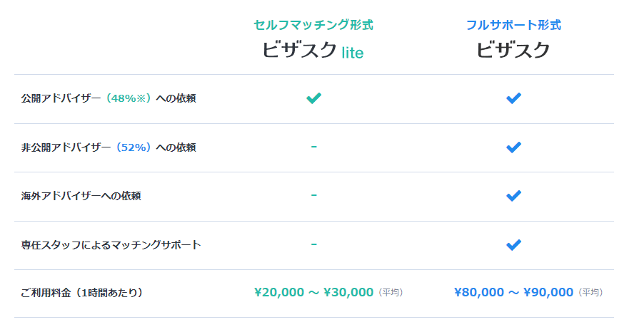The image size is (634, 327).
Task: Click ¥80,000 ～ ¥90,000 price text
Action: (x=513, y=292)
